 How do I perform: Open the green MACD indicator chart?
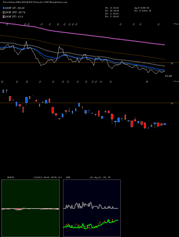click(x=30, y=208)
